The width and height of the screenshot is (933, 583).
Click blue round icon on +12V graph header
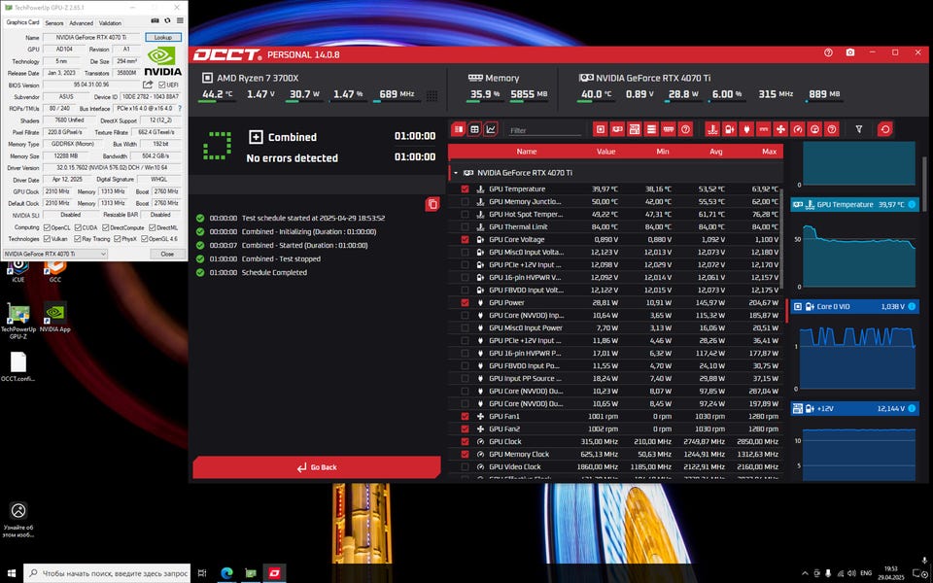pos(911,409)
